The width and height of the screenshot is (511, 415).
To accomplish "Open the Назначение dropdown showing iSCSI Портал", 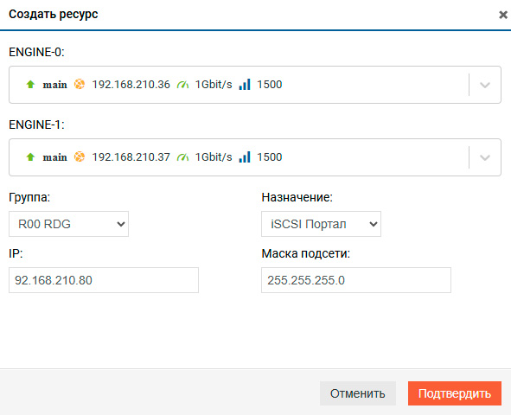I will click(x=321, y=224).
